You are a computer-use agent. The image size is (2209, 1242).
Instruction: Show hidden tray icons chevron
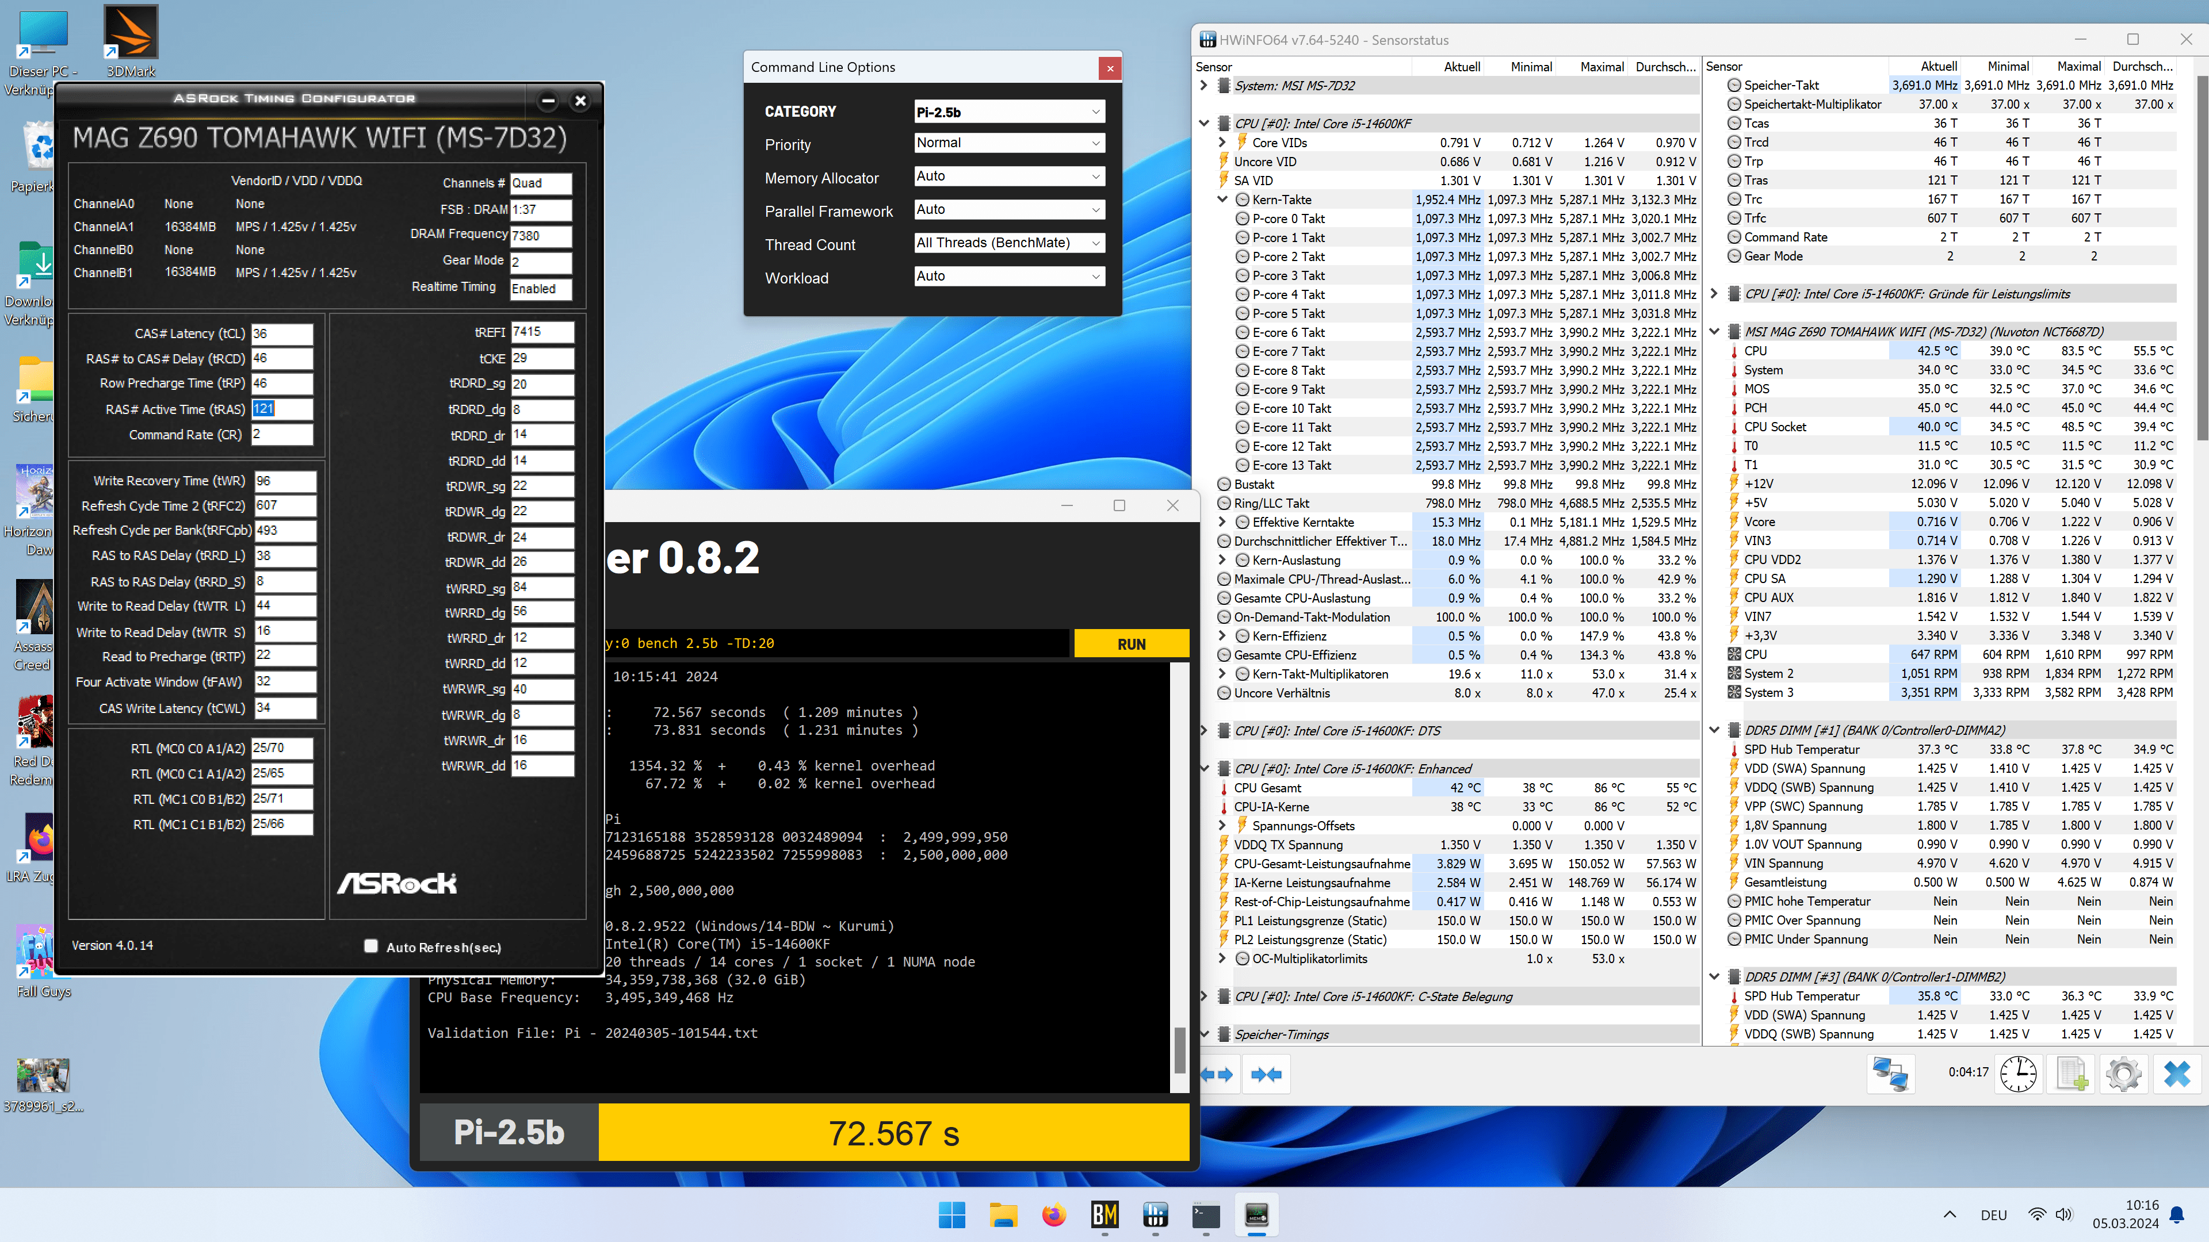(x=1949, y=1214)
